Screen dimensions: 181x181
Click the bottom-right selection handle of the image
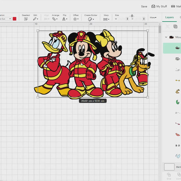[147, 97]
